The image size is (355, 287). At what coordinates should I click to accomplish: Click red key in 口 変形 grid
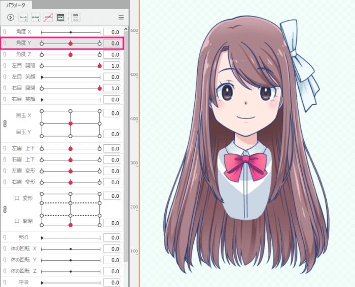tap(70, 225)
